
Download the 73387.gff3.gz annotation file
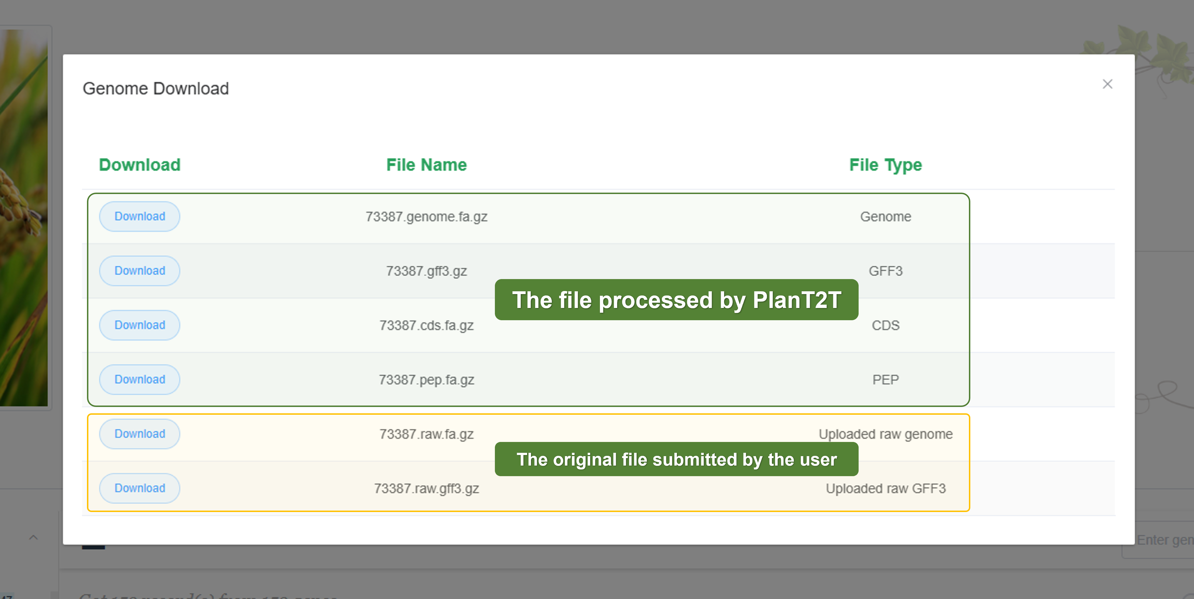pos(139,271)
